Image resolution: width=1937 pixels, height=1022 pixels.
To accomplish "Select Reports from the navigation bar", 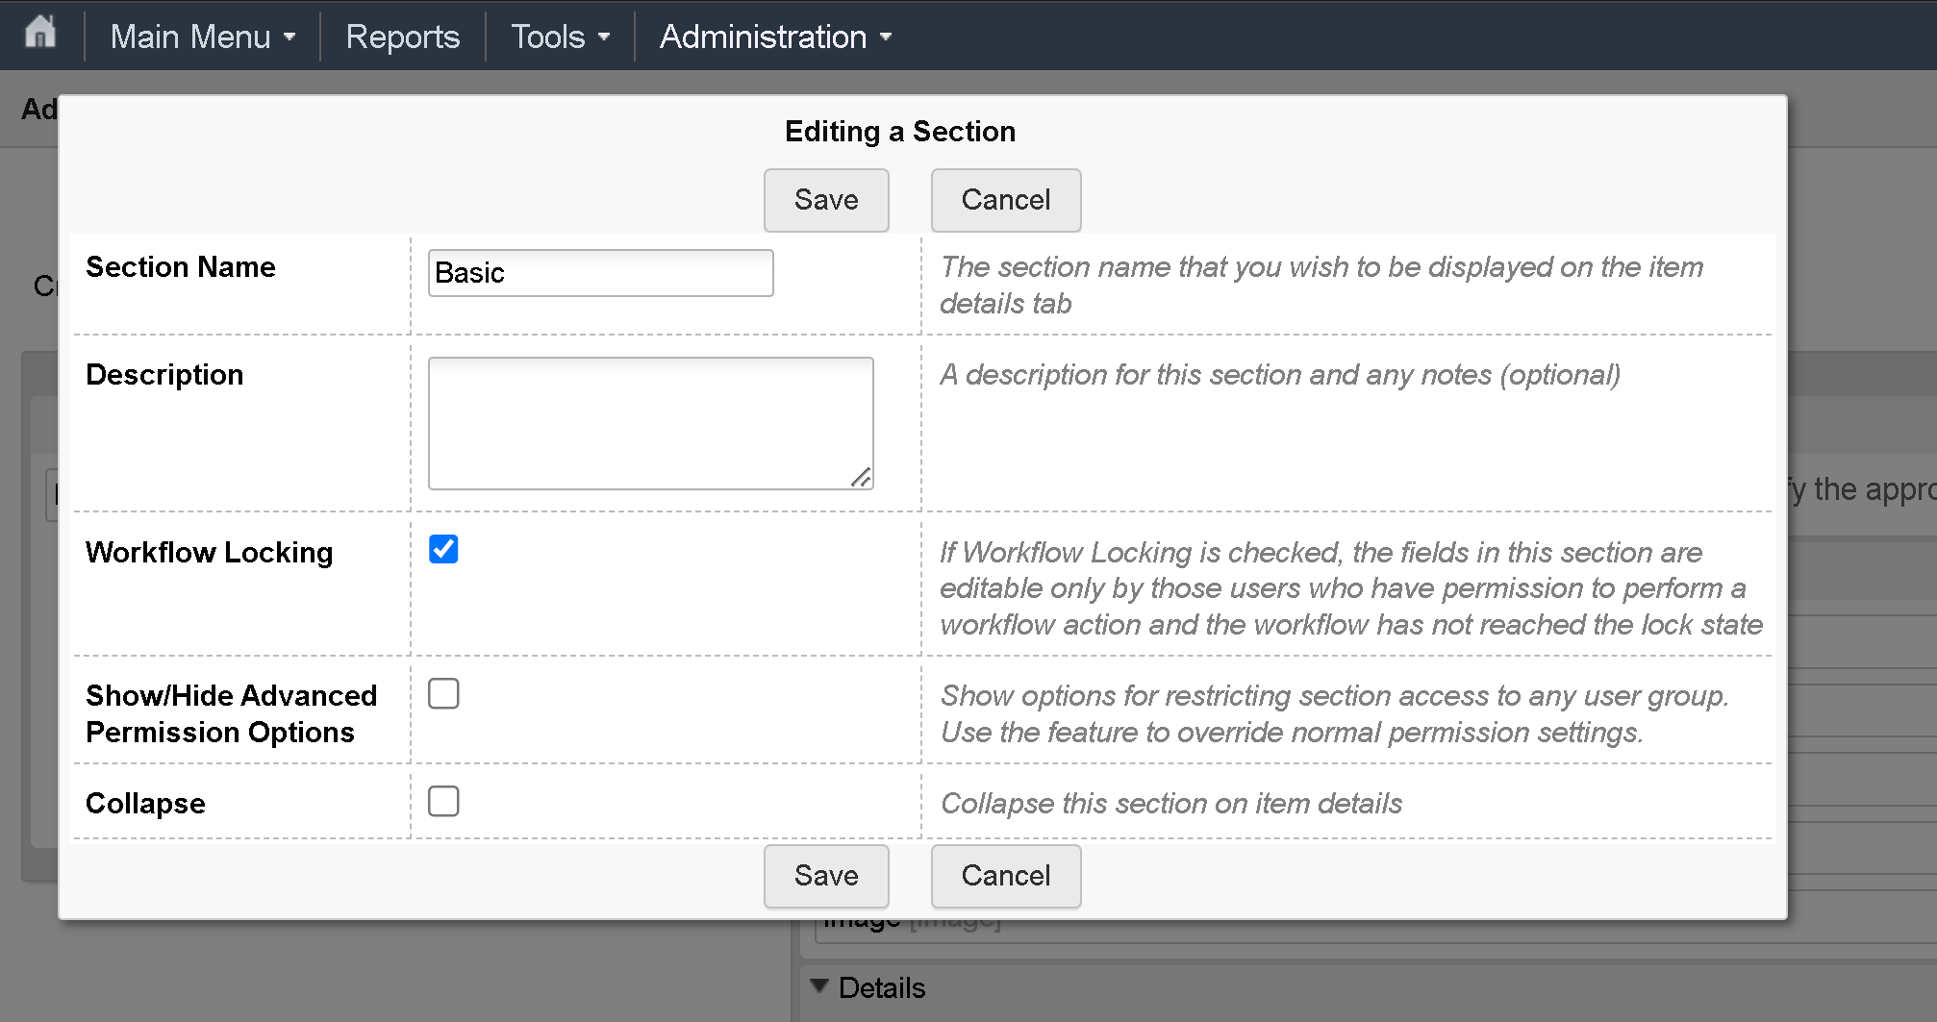I will (x=402, y=37).
